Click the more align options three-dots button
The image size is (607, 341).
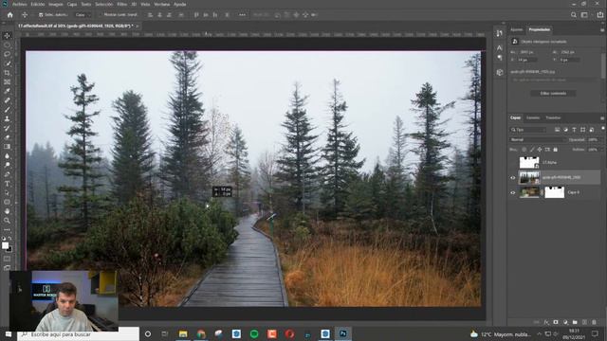[x=242, y=15]
